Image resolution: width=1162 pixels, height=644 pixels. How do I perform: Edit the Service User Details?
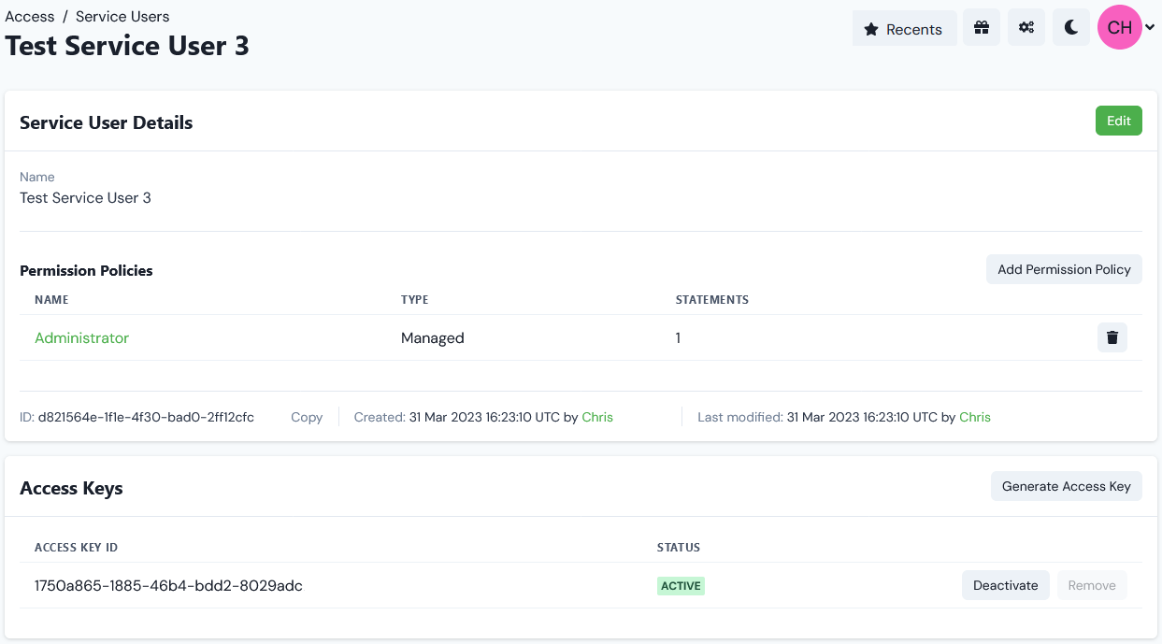[x=1118, y=121]
